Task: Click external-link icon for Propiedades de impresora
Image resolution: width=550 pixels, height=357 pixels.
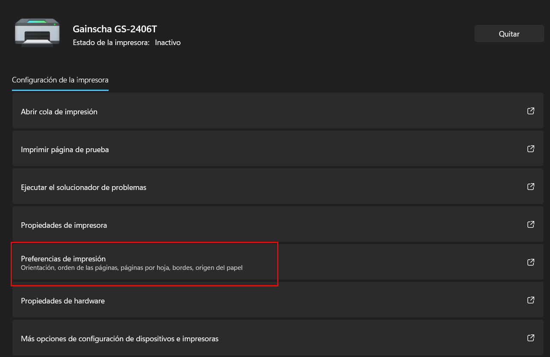Action: coord(530,225)
